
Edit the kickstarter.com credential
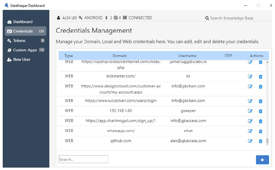tap(250, 76)
